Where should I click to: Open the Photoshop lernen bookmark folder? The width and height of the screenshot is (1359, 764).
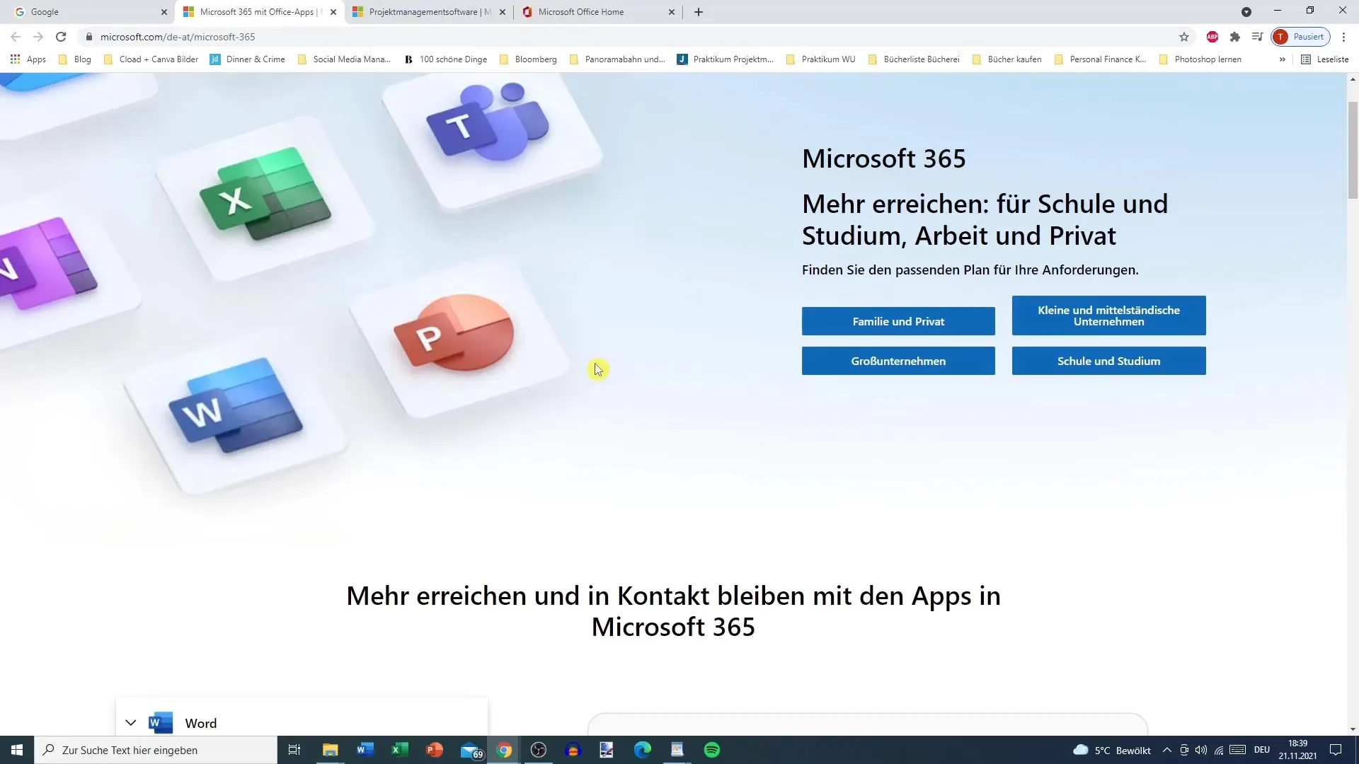tap(1200, 59)
